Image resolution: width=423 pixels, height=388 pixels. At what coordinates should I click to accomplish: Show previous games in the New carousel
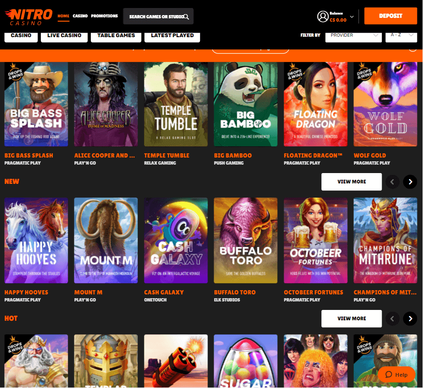392,182
